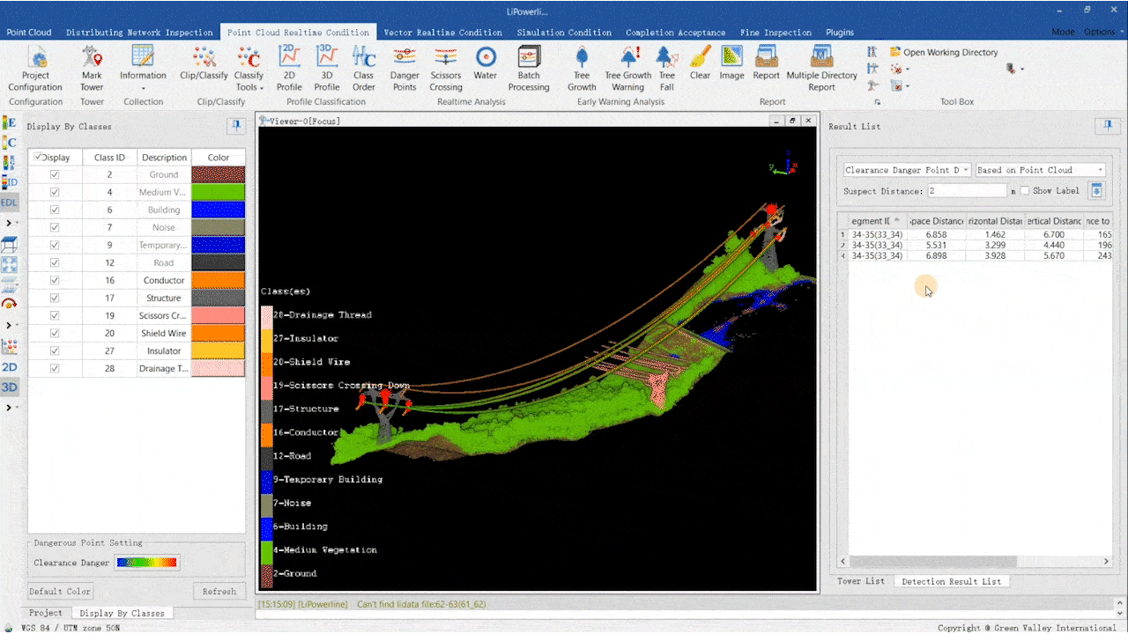This screenshot has width=1128, height=634.
Task: Select result row with space distance 5.531
Action: pyautogui.click(x=976, y=246)
